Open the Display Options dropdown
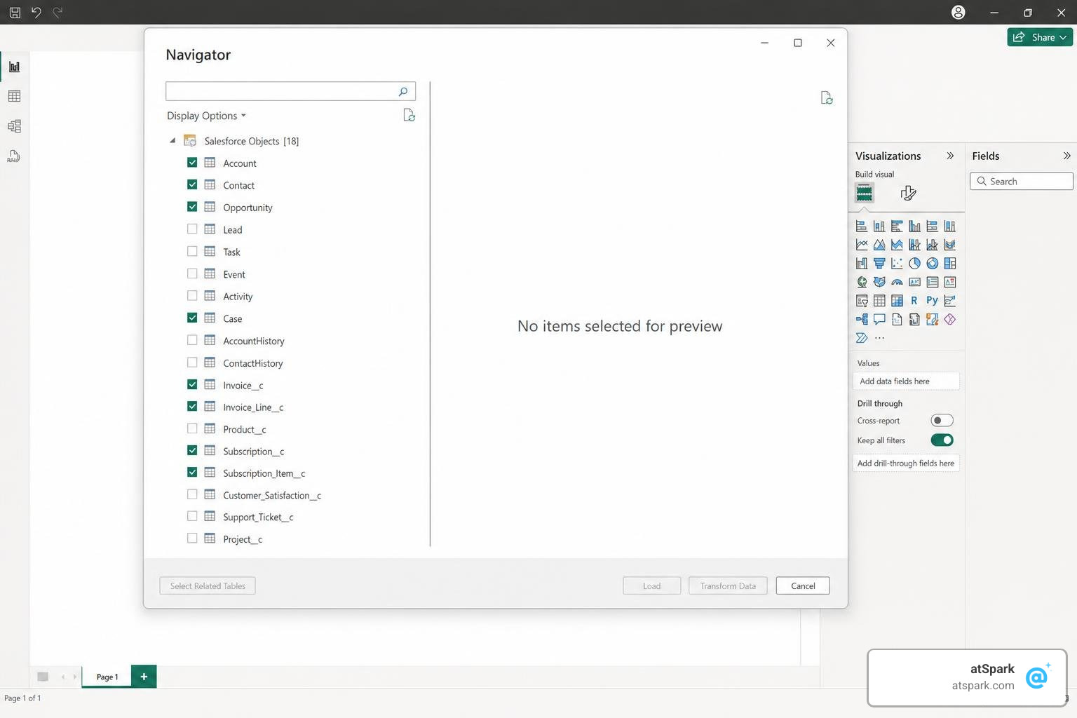1077x718 pixels. pos(206,116)
